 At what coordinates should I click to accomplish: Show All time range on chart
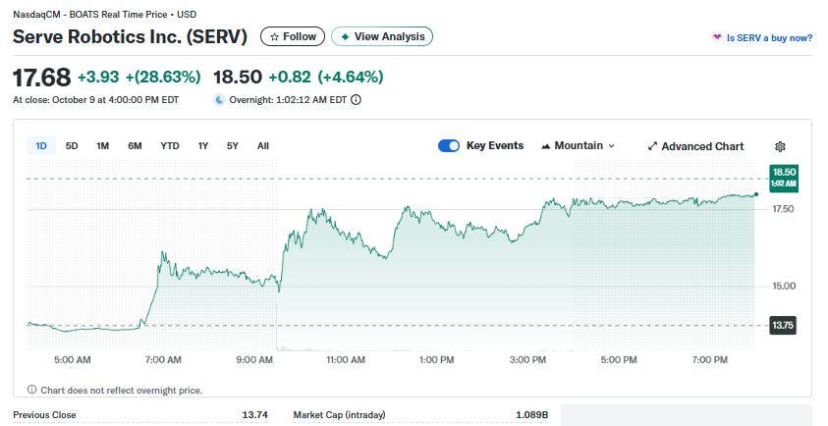(263, 146)
